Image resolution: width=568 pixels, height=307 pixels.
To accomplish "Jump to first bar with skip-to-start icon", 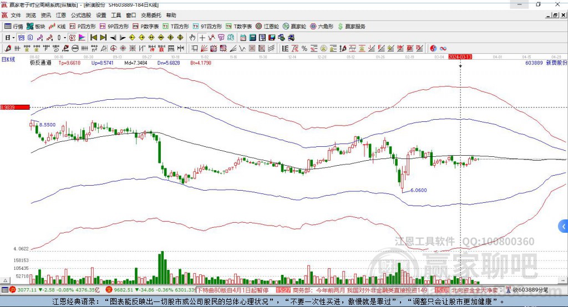I will pos(93,38).
